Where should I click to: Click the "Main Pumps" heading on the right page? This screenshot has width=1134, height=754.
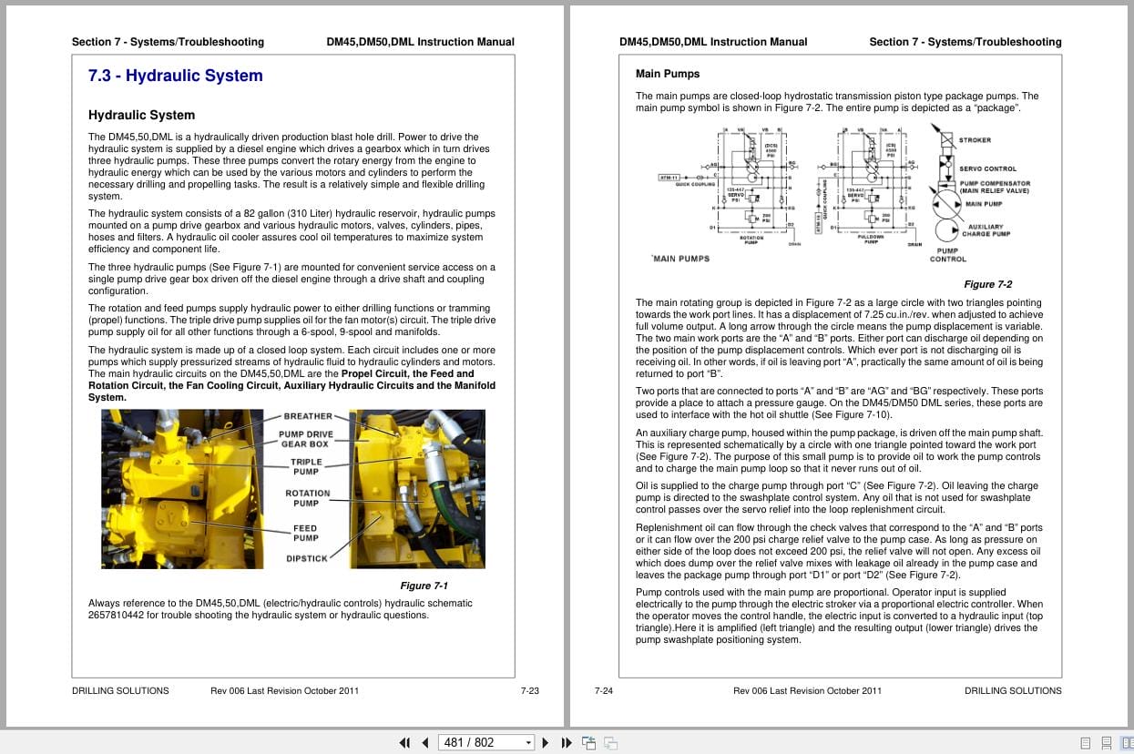[668, 74]
